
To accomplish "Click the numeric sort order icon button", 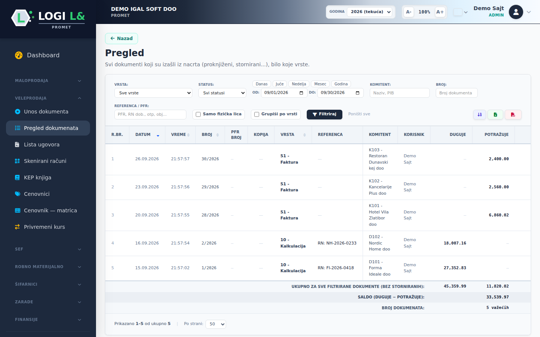I will pos(480,115).
